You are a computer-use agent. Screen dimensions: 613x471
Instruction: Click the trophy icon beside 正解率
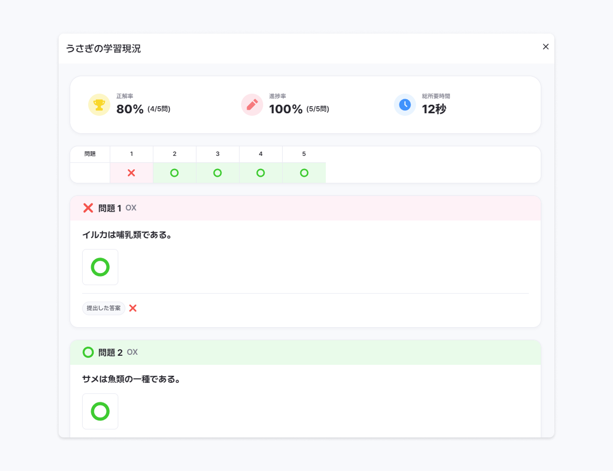tap(99, 105)
